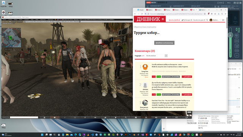Click the sort order arrows beside Подредба

click(143, 56)
